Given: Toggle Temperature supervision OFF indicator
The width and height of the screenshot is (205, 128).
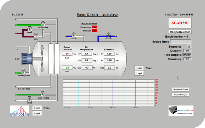Looking at the screenshot, I should point(95,27).
